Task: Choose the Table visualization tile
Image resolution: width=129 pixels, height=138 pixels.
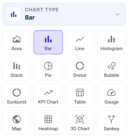Action: tap(80, 96)
